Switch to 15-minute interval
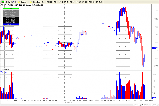 78,2
